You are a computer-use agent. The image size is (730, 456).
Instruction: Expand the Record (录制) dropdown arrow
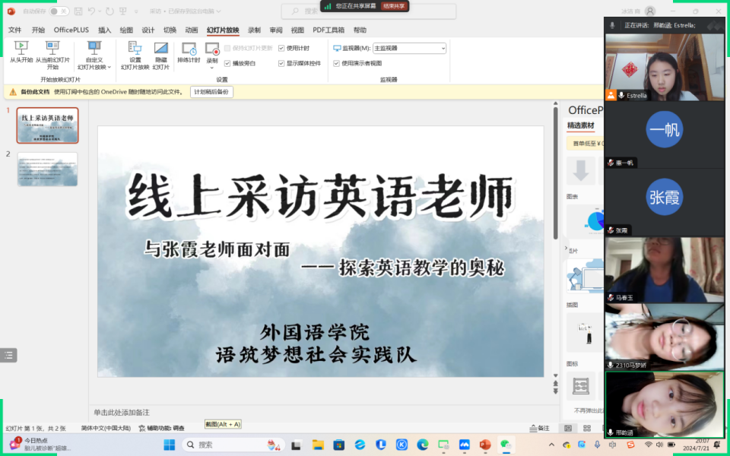[x=212, y=68]
